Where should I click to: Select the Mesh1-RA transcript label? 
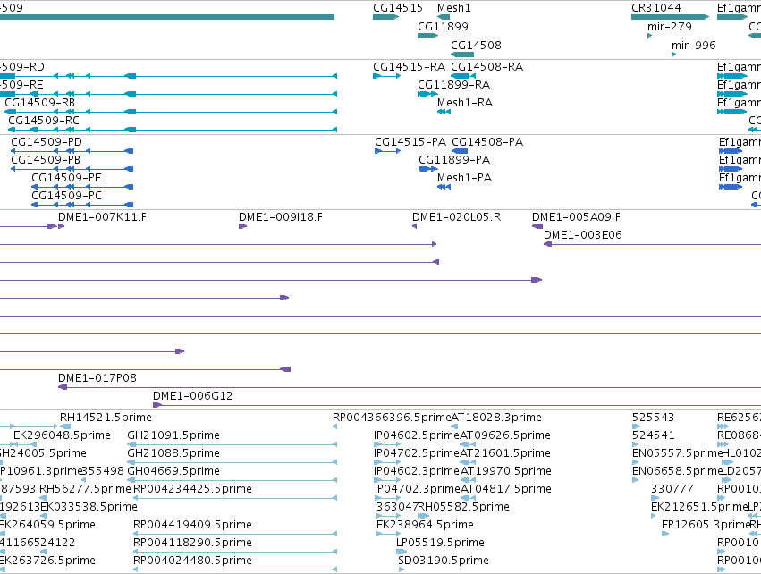coord(464,103)
